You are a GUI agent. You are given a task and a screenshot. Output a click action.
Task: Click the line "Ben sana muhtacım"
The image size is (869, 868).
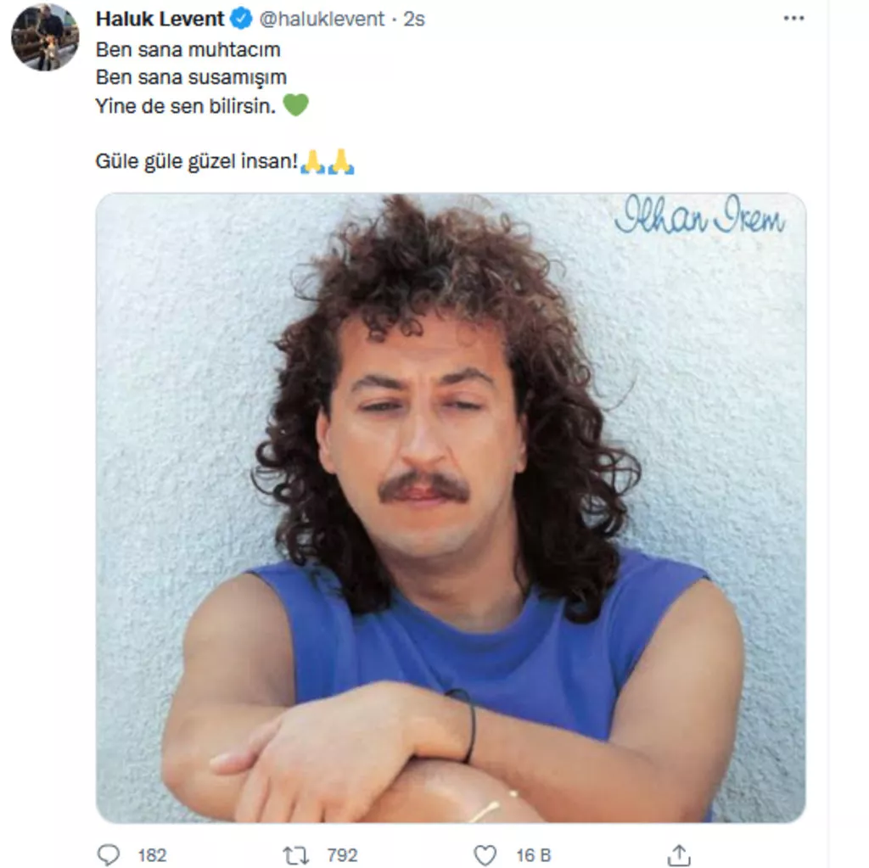point(188,49)
